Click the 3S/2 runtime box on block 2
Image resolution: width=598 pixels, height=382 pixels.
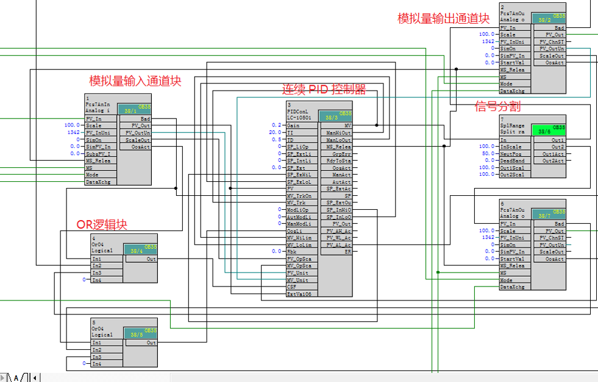tap(548, 18)
